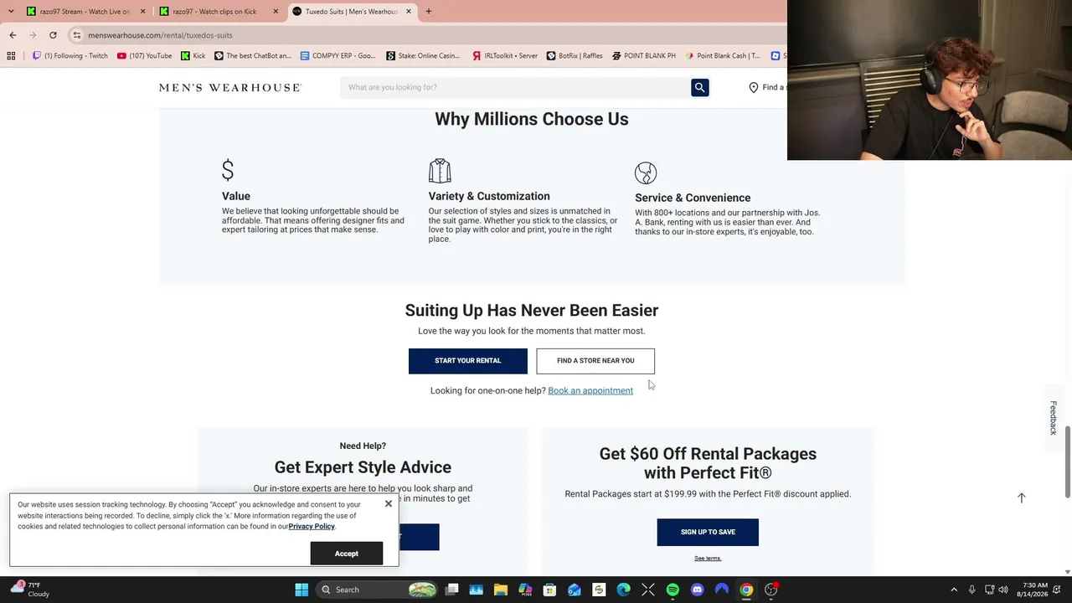1072x603 pixels.
Task: Open Outlook from the taskbar
Action: tap(575, 590)
